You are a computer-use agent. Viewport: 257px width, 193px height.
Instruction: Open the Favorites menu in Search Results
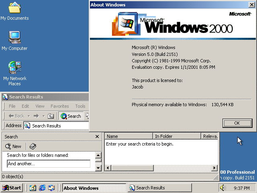[60, 106]
